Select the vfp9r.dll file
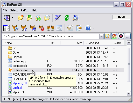133x103 pixels. (x=18, y=88)
